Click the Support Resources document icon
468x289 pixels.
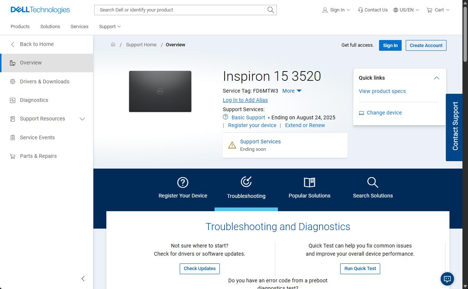click(x=13, y=119)
